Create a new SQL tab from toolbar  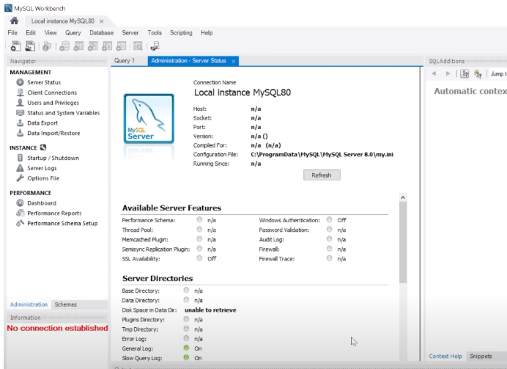[x=15, y=46]
